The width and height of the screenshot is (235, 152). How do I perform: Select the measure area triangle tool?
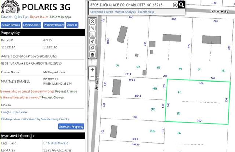(92, 35)
